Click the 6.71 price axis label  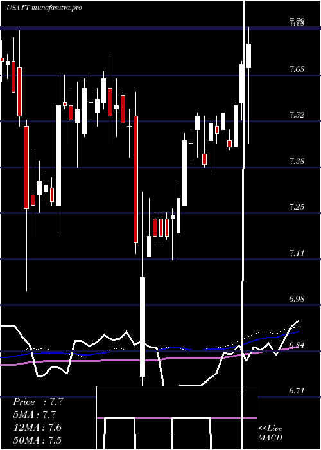(297, 391)
